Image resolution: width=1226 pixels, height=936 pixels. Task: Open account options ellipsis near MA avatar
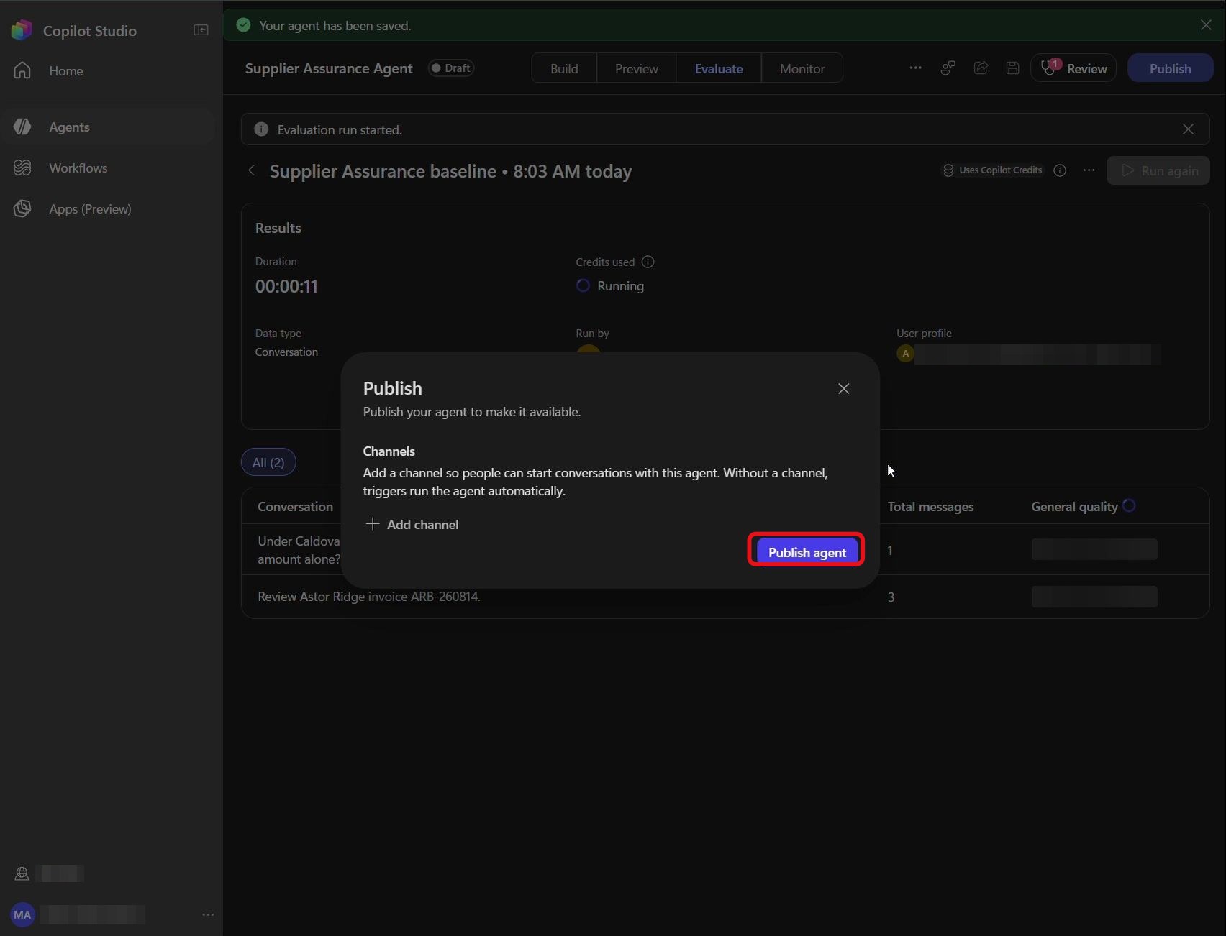tap(208, 914)
